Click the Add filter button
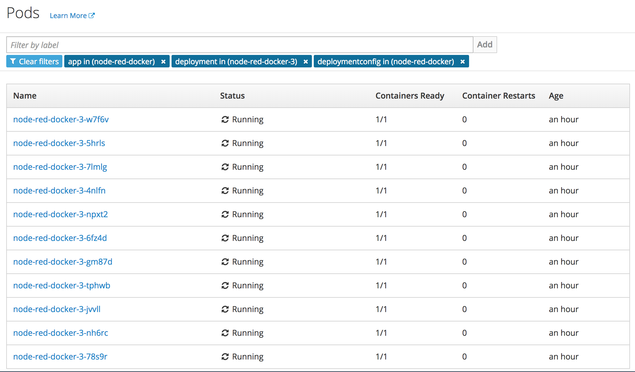 click(484, 45)
